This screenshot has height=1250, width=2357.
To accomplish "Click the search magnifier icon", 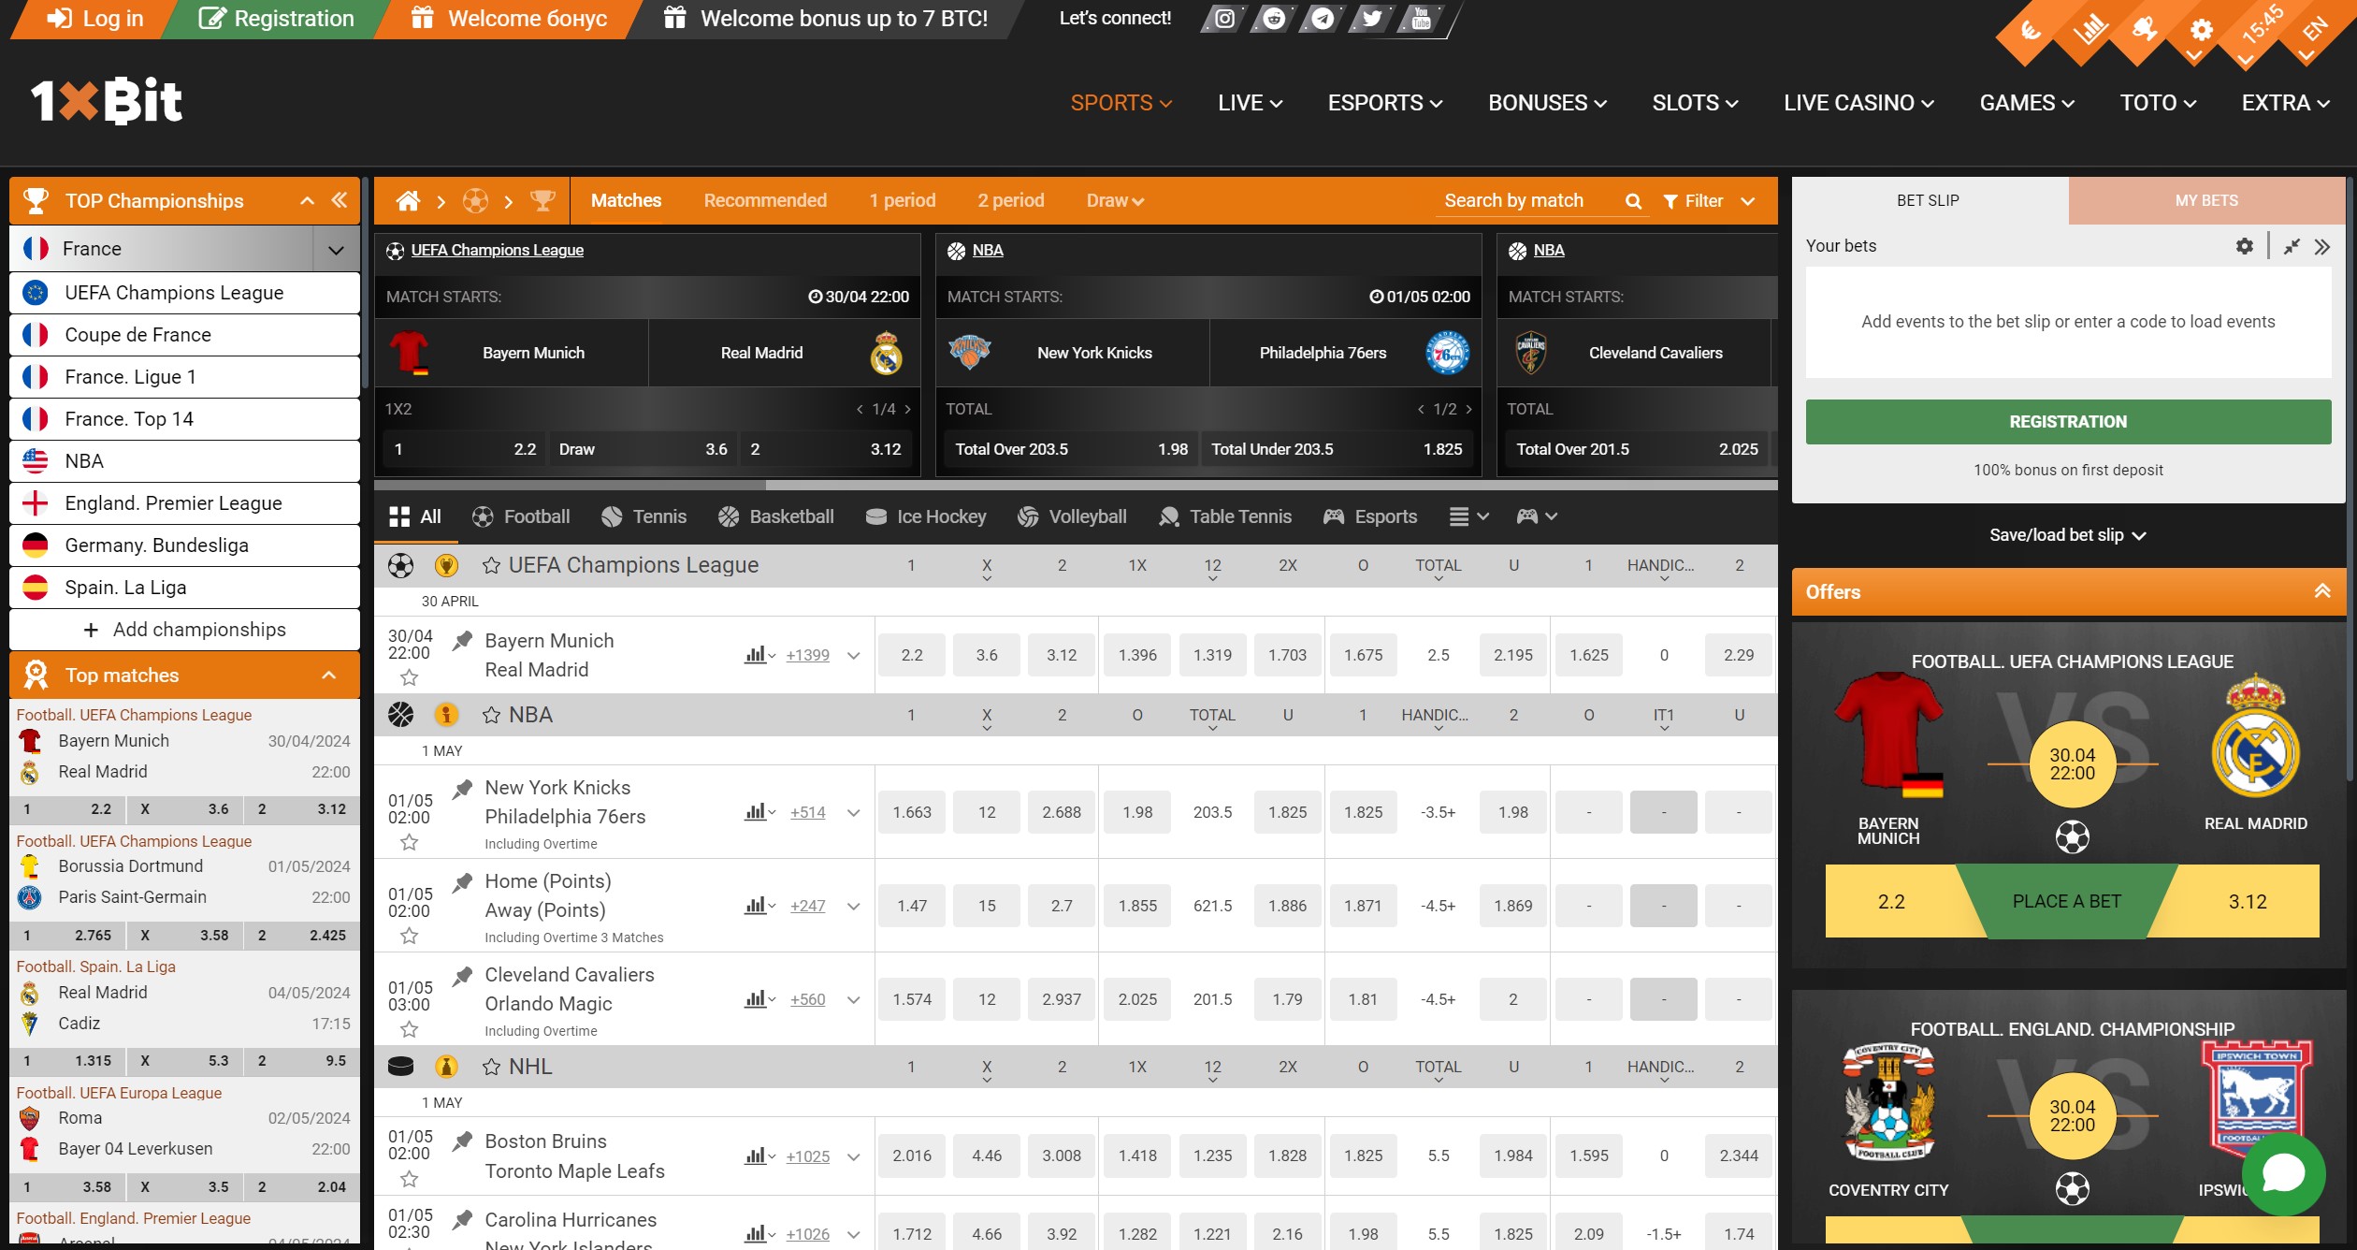I will (1634, 201).
